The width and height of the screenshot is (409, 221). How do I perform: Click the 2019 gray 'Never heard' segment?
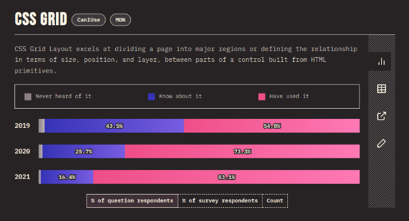click(x=42, y=126)
